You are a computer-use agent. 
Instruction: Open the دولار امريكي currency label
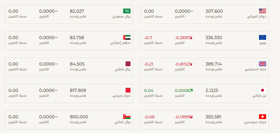(x=257, y=17)
